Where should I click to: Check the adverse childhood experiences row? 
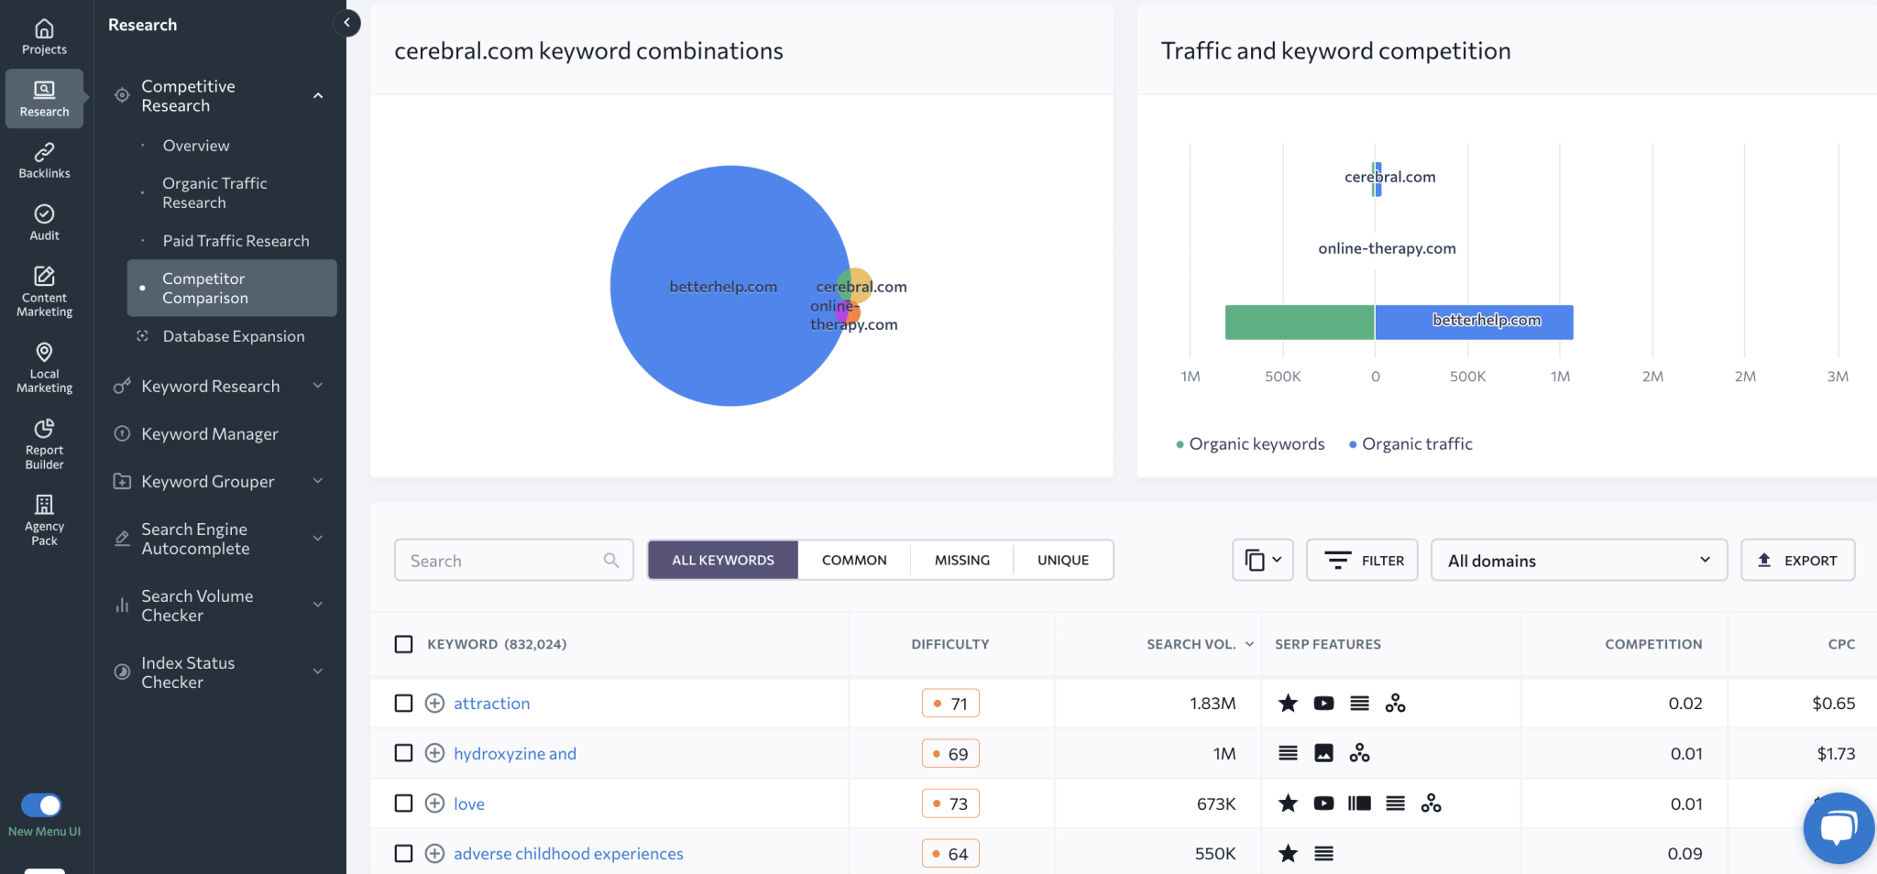coord(403,853)
